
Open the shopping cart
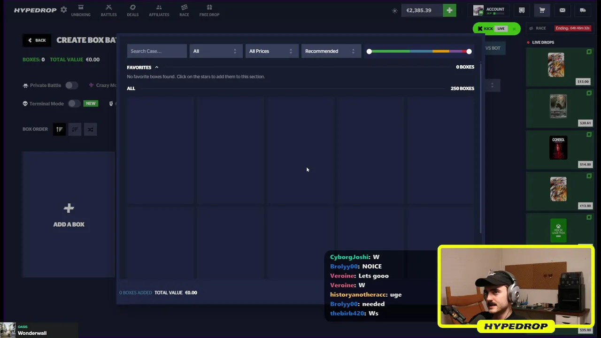[542, 10]
